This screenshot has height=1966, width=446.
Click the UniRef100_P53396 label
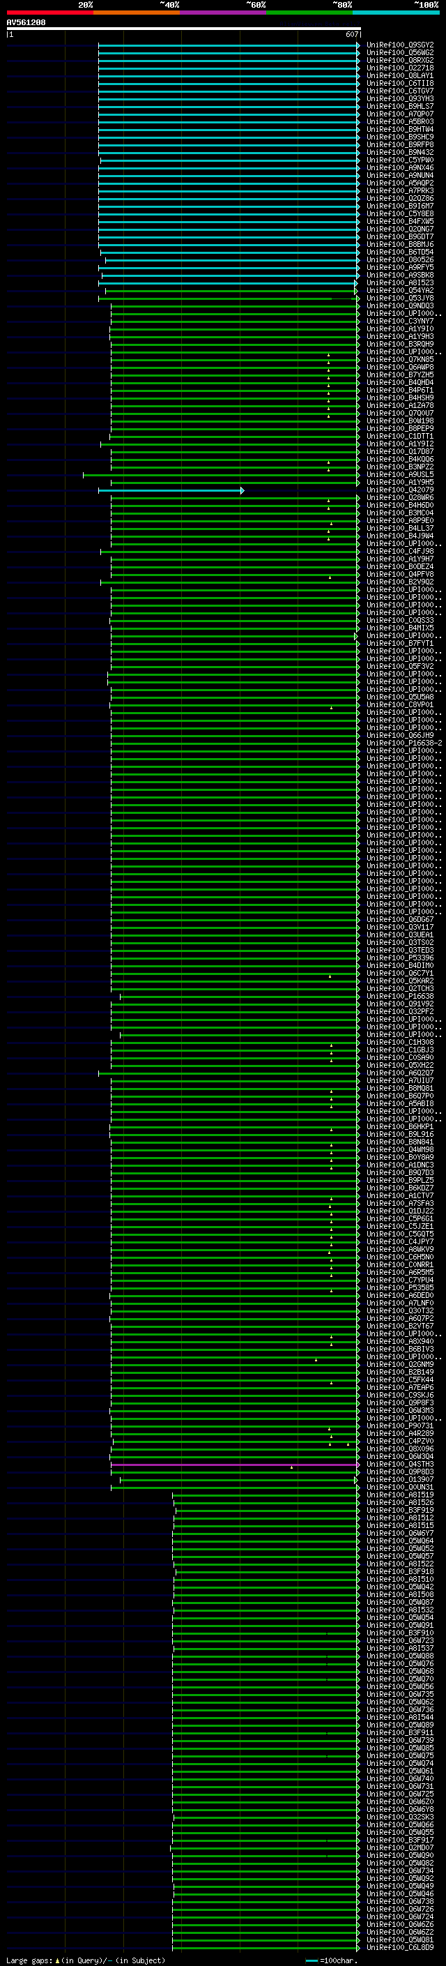(399, 958)
